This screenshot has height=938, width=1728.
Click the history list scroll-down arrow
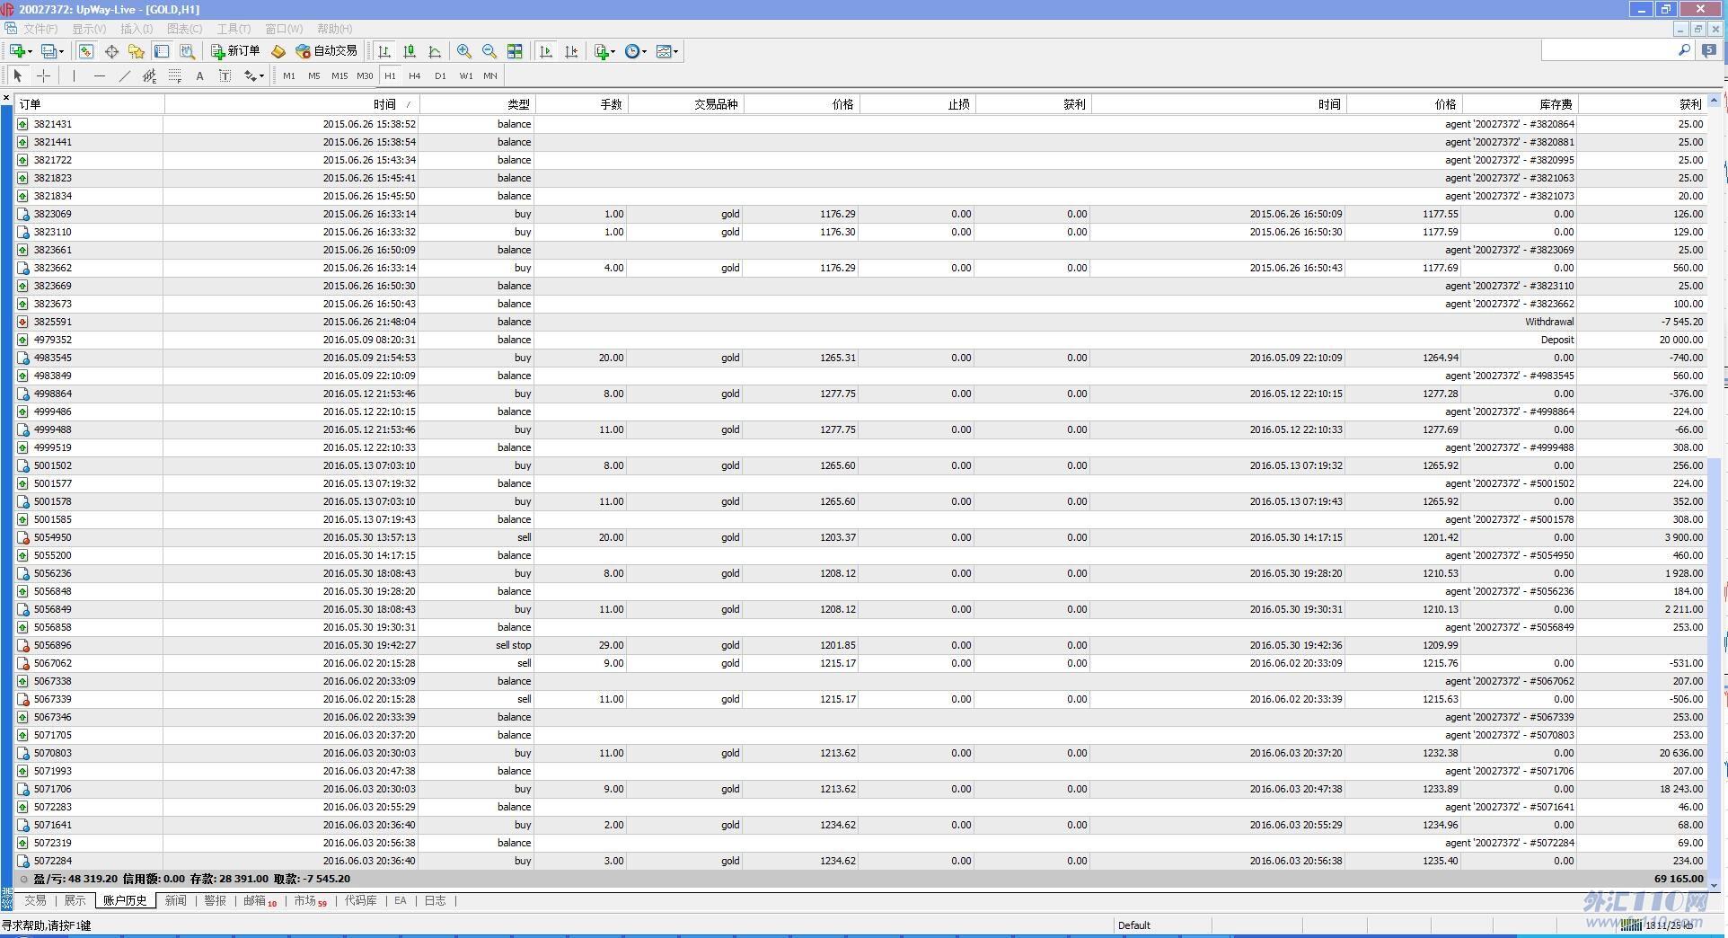point(1714,885)
